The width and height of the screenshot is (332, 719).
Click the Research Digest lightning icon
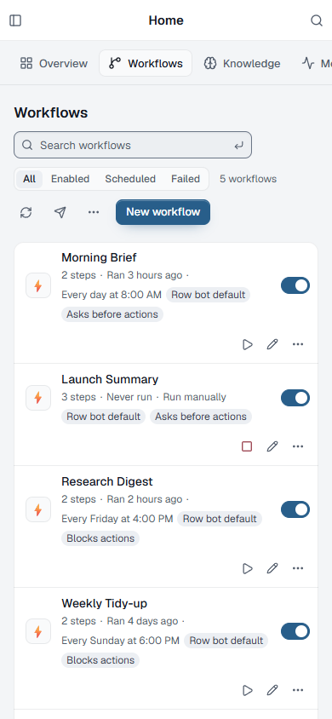[x=38, y=510]
